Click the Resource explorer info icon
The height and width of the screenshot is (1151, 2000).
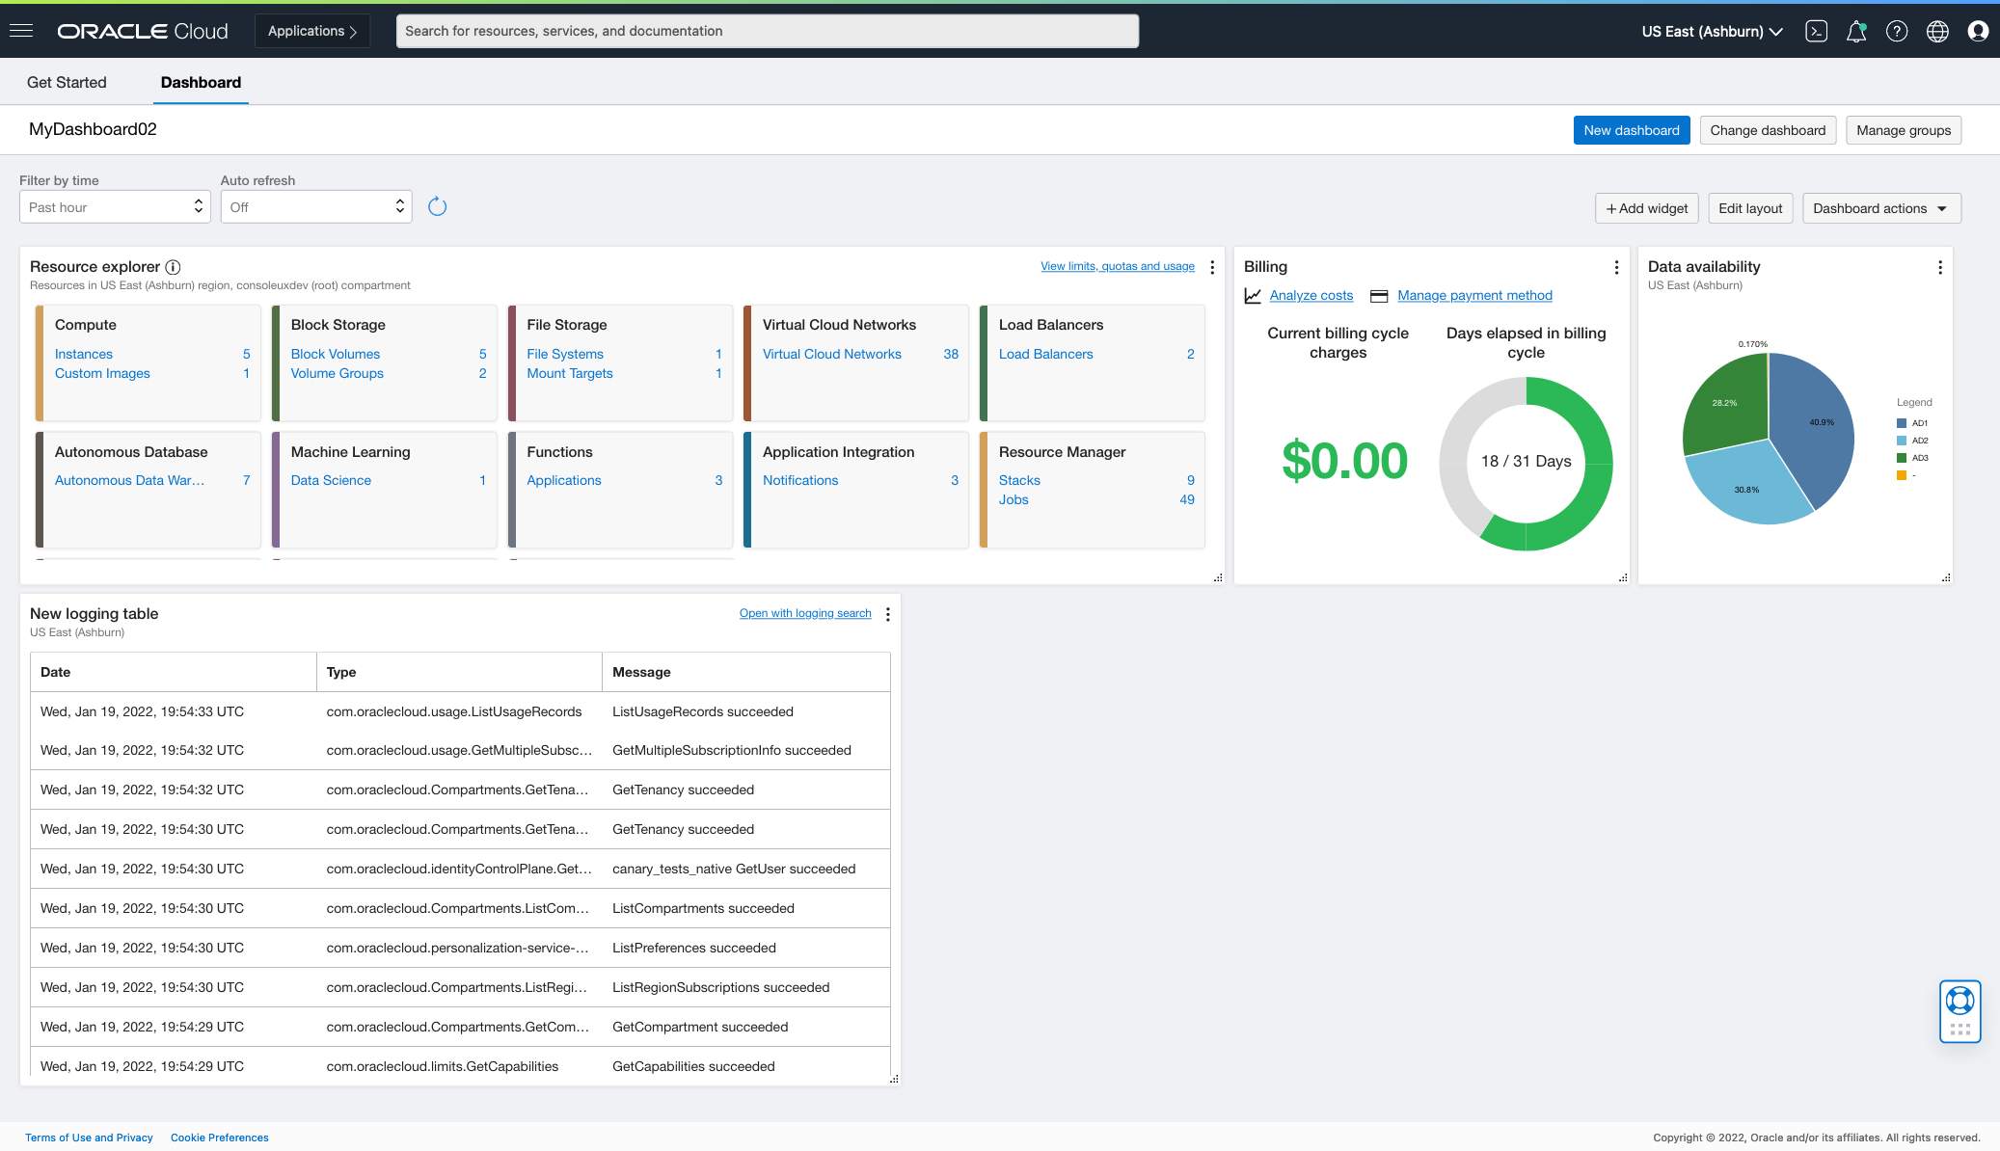click(174, 267)
